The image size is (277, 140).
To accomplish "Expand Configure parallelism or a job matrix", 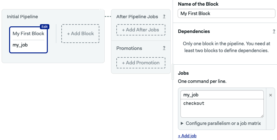I will point(221,123).
